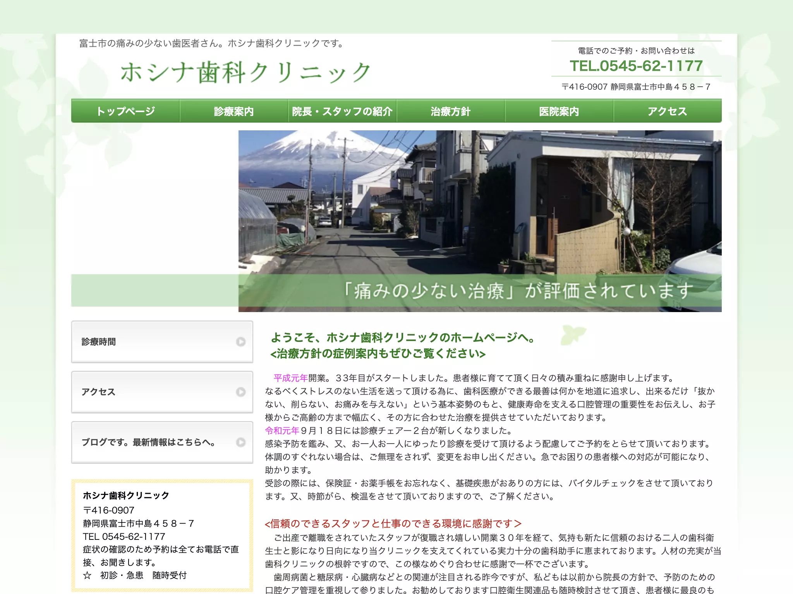Click the sidebar postal code 〒416-0907
The height and width of the screenshot is (594, 793).
tap(109, 510)
